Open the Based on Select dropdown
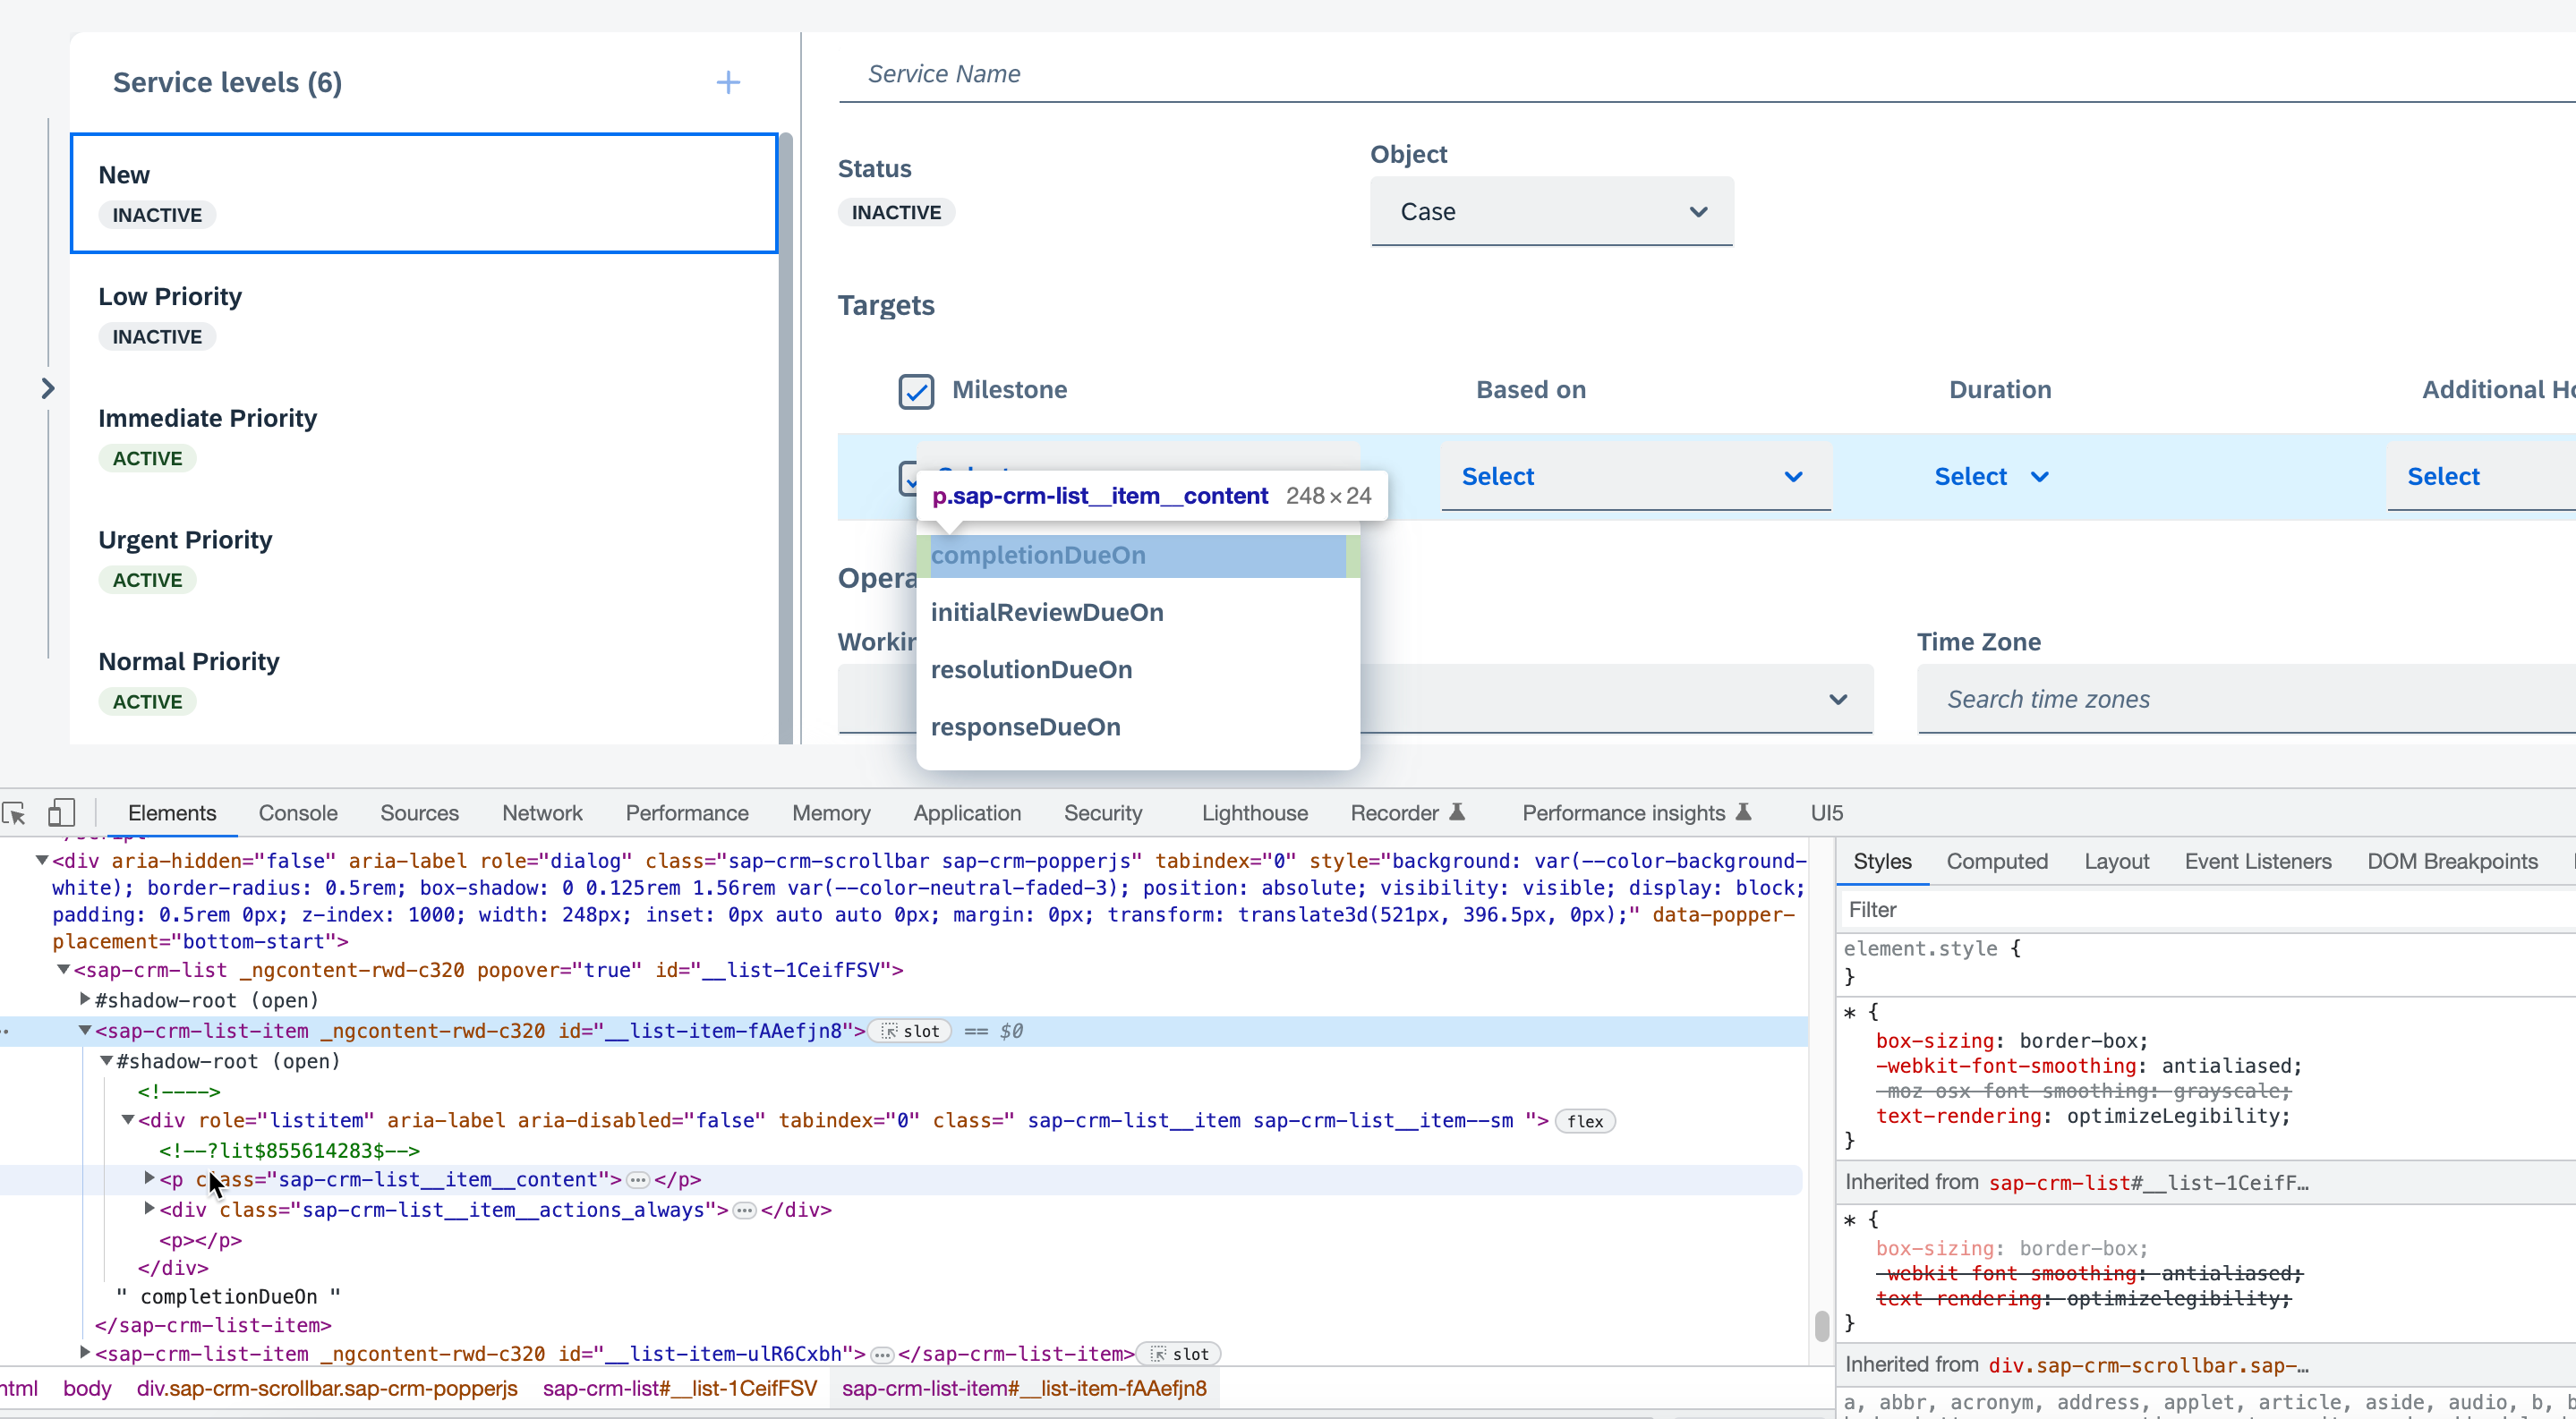The height and width of the screenshot is (1419, 2576). pyautogui.click(x=1635, y=477)
